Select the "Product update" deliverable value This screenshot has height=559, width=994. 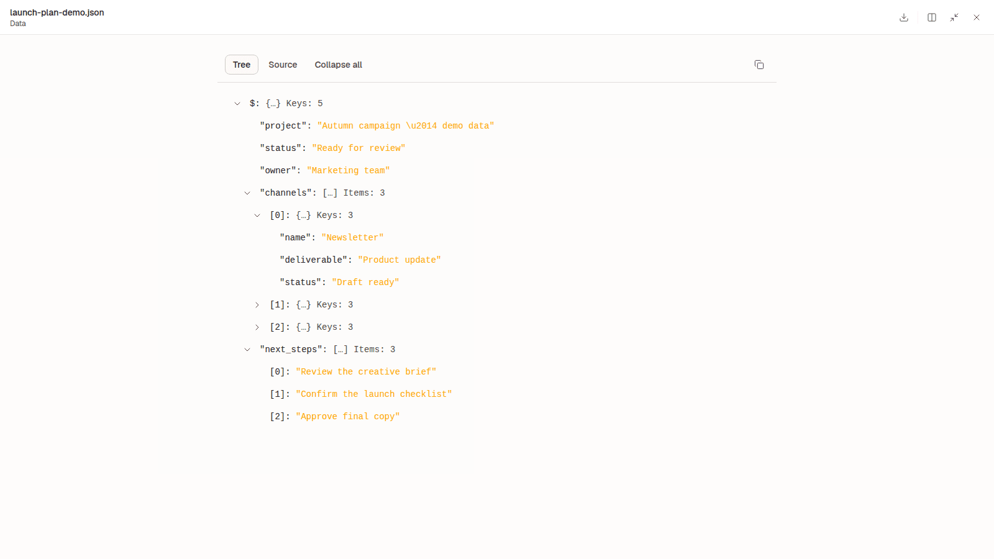coord(399,260)
